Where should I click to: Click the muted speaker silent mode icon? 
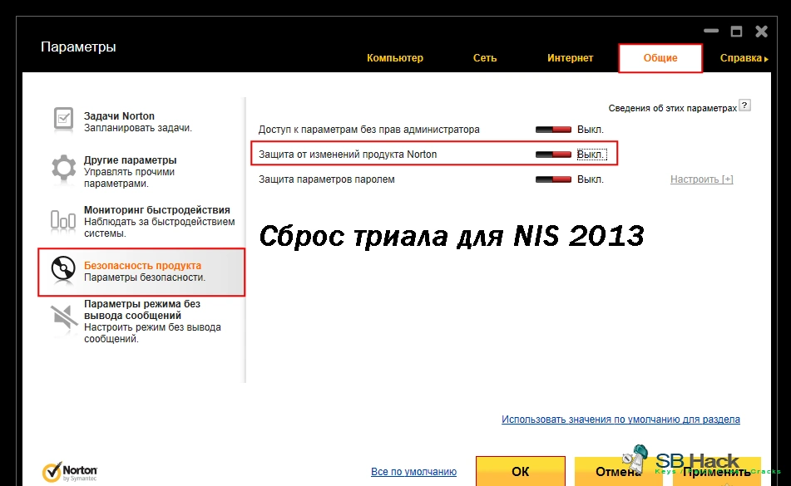(x=63, y=318)
